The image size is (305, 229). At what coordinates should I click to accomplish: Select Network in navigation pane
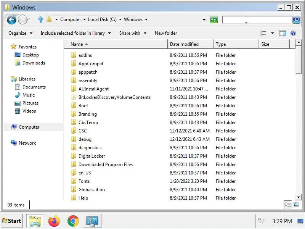pos(27,143)
